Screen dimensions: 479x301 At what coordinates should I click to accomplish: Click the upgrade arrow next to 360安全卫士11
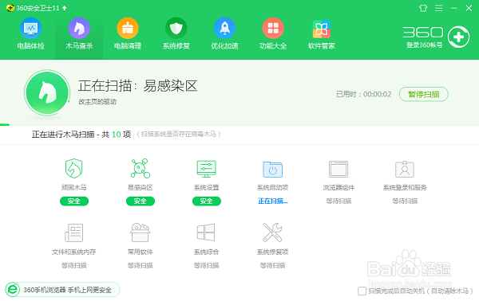tap(64, 8)
